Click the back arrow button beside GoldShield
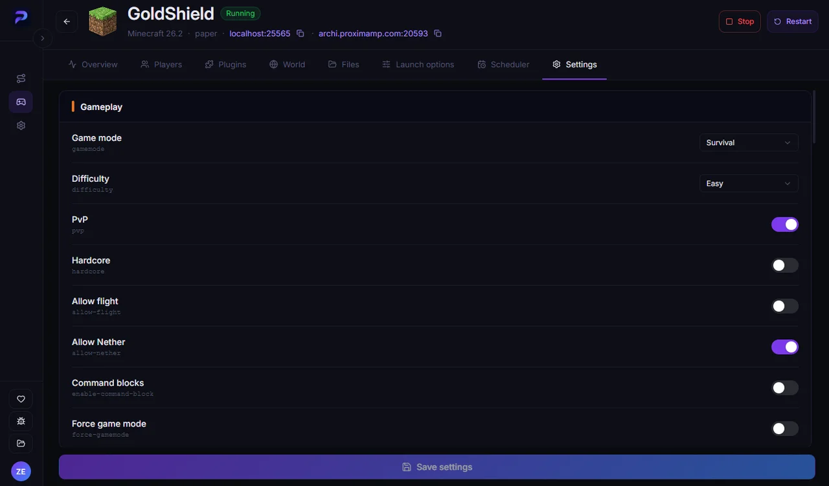 [67, 21]
